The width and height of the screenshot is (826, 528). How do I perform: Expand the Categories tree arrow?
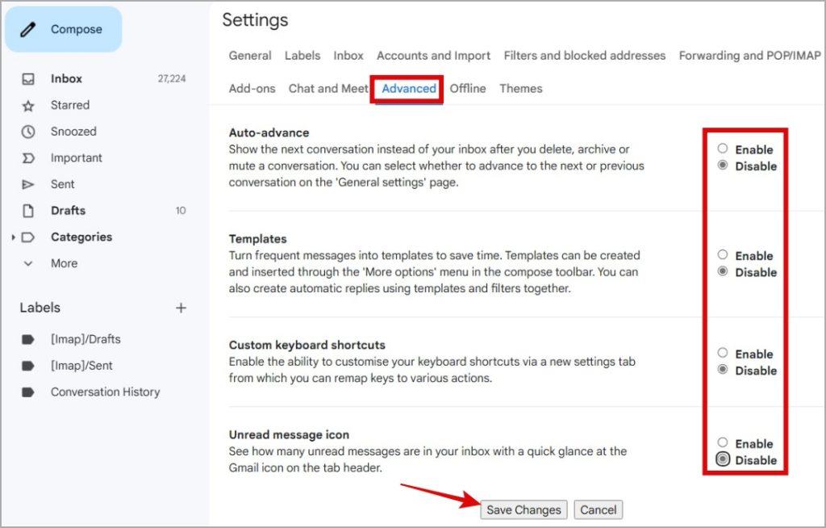click(x=13, y=237)
